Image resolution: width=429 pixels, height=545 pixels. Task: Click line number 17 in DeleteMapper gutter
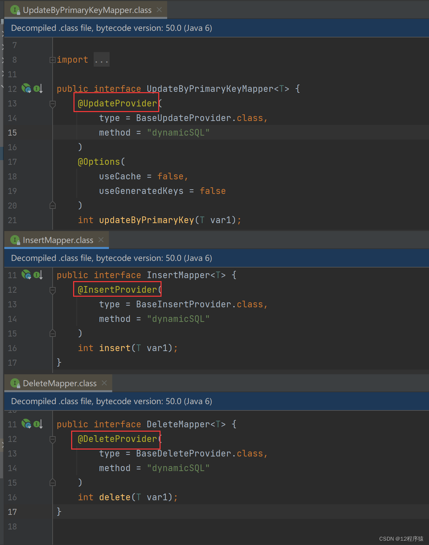tap(12, 512)
